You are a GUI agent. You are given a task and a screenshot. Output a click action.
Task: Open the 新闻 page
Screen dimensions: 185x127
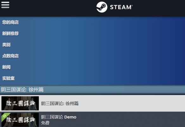pyautogui.click(x=6, y=67)
